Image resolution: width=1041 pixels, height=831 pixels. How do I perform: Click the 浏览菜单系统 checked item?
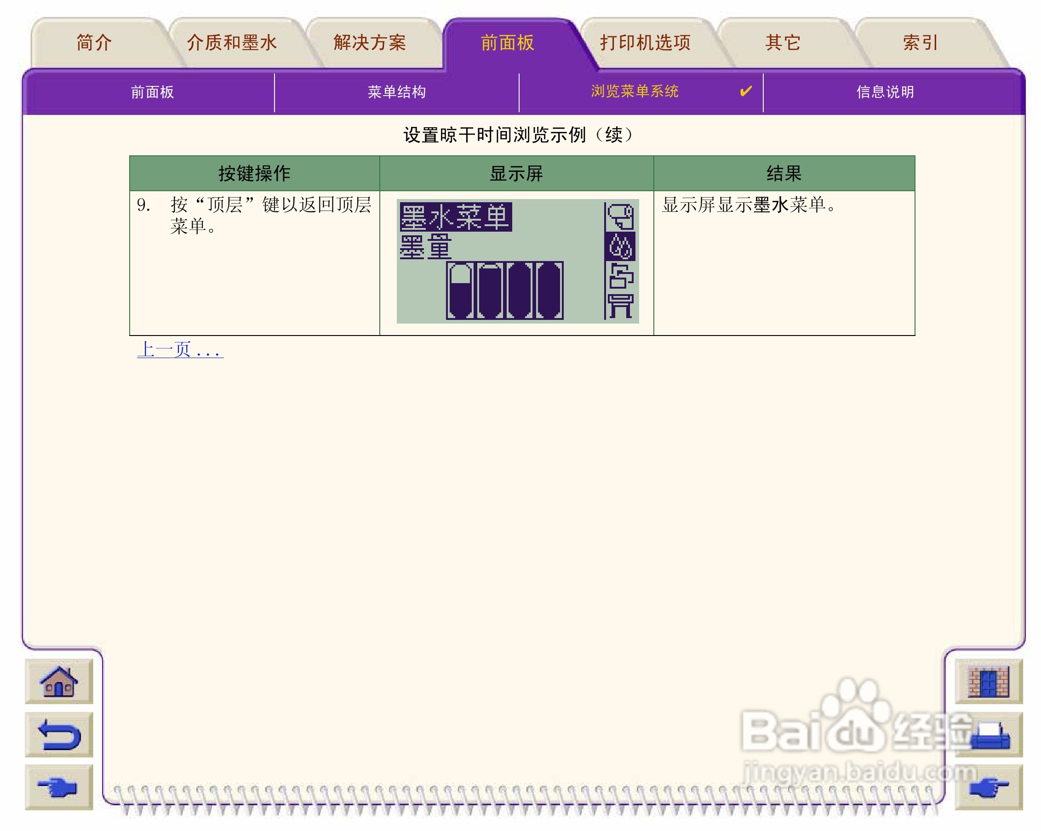(x=635, y=91)
